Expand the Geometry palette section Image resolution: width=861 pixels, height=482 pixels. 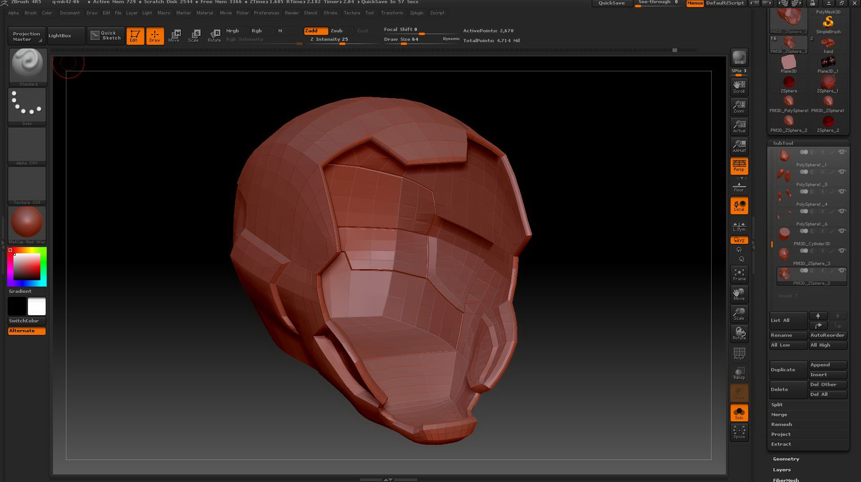[786, 459]
